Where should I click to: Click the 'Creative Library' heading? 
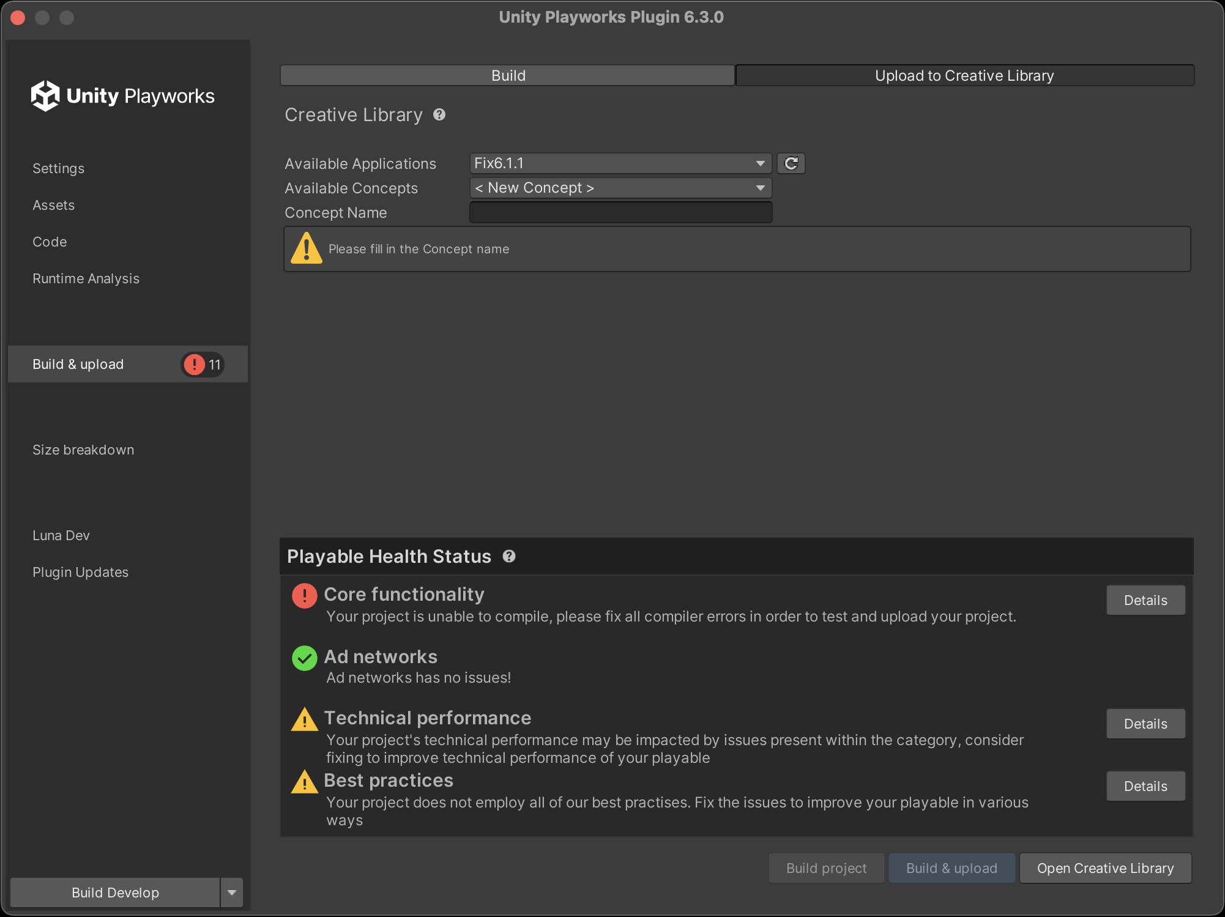coord(354,114)
